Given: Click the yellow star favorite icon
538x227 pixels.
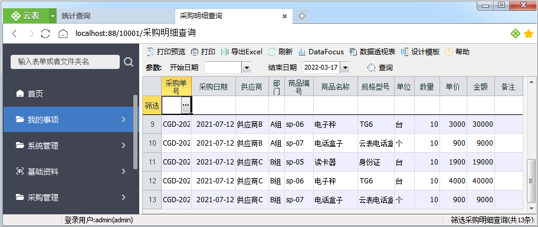Looking at the screenshot, I should (x=529, y=33).
